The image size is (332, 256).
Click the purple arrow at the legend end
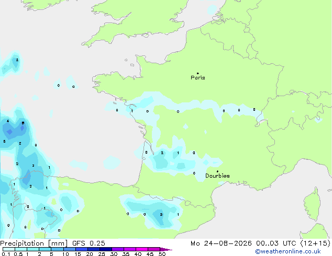pos(166,249)
